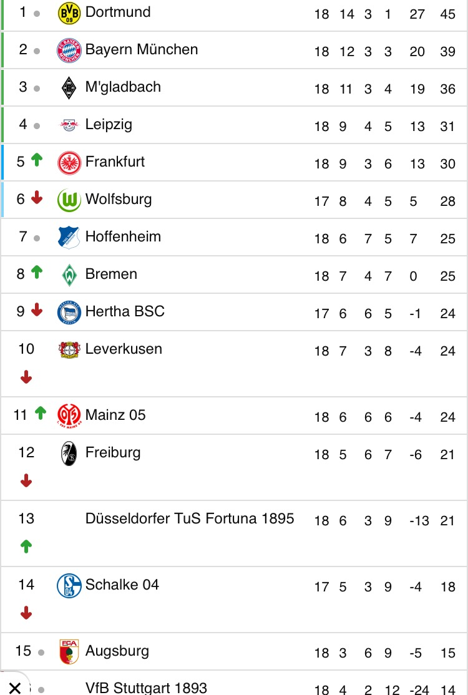Select the Wolfsburg green W logo
This screenshot has width=468, height=695.
click(x=69, y=200)
